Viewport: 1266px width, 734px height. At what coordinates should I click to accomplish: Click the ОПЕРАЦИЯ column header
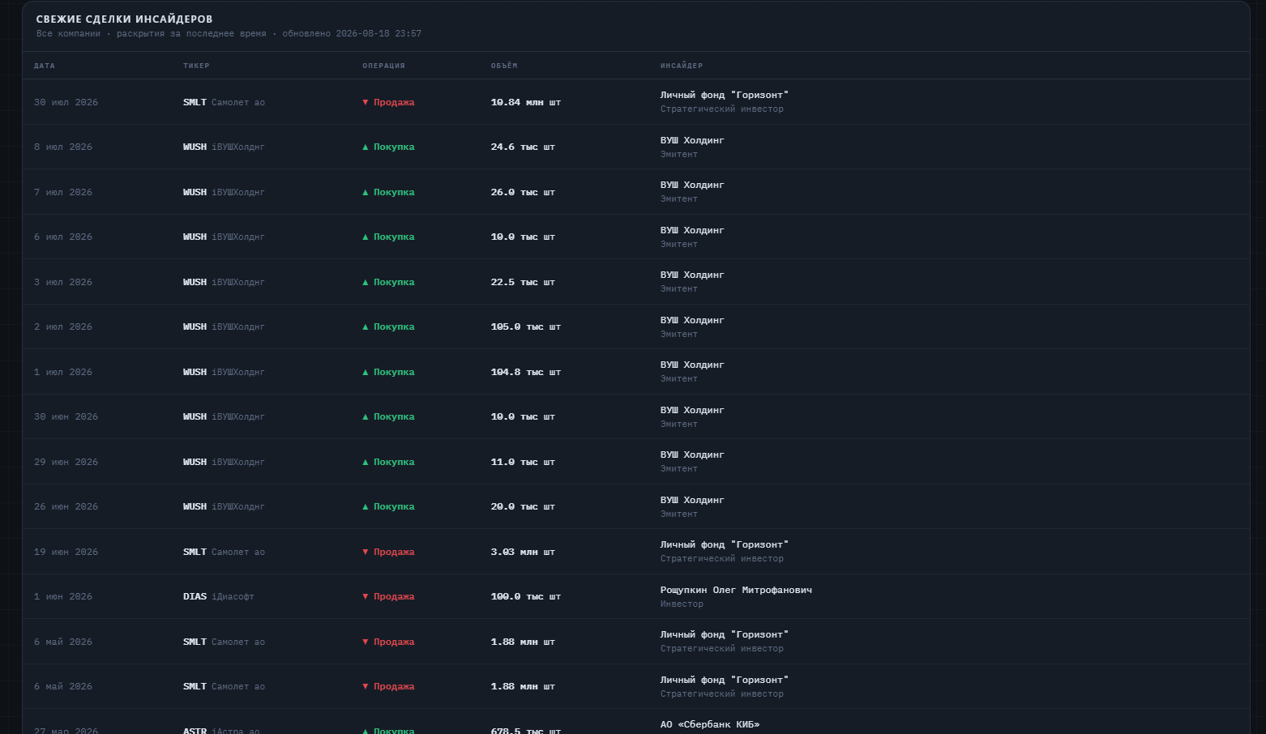click(x=383, y=66)
